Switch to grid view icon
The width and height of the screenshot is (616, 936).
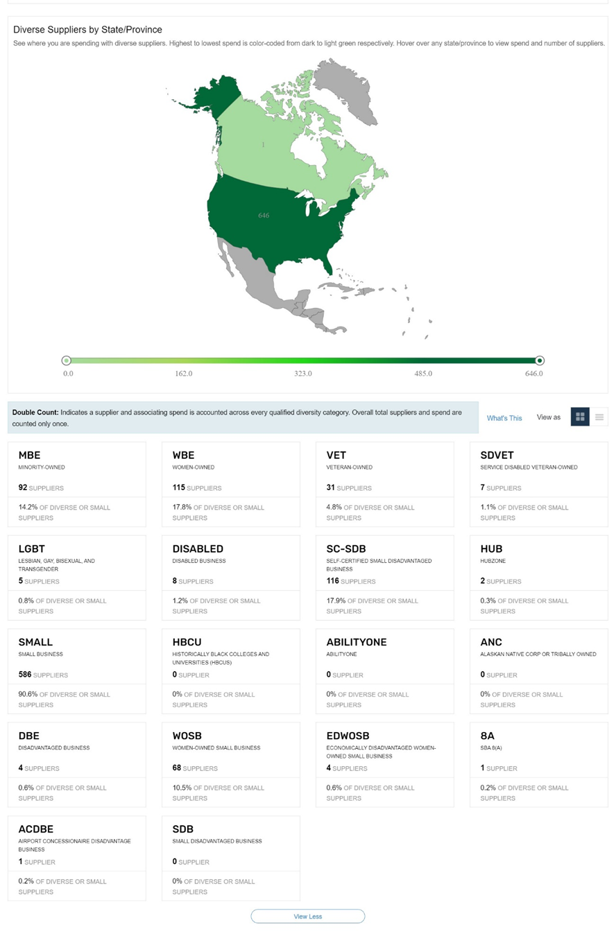click(x=580, y=417)
